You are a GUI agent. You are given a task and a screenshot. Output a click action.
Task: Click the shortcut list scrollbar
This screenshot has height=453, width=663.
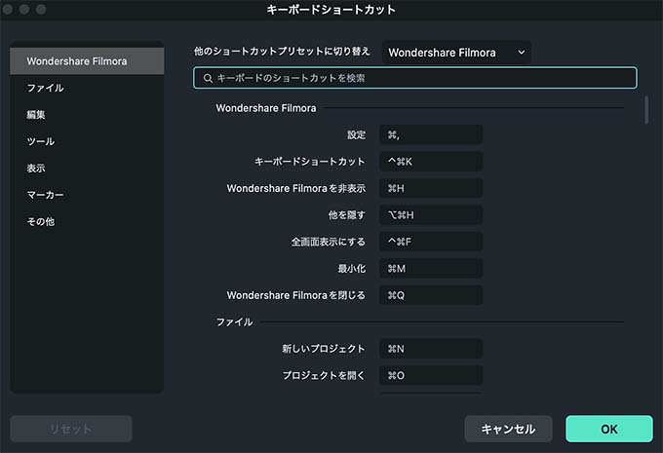646,110
